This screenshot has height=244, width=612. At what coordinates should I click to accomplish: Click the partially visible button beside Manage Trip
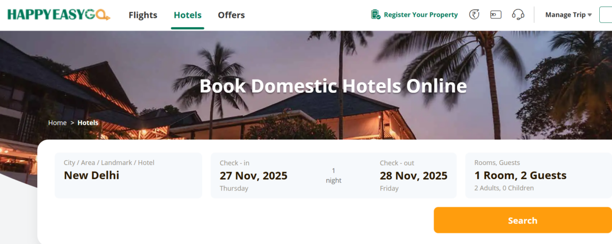pyautogui.click(x=606, y=15)
